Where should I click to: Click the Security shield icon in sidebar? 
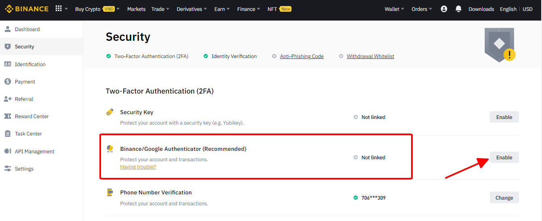7,46
